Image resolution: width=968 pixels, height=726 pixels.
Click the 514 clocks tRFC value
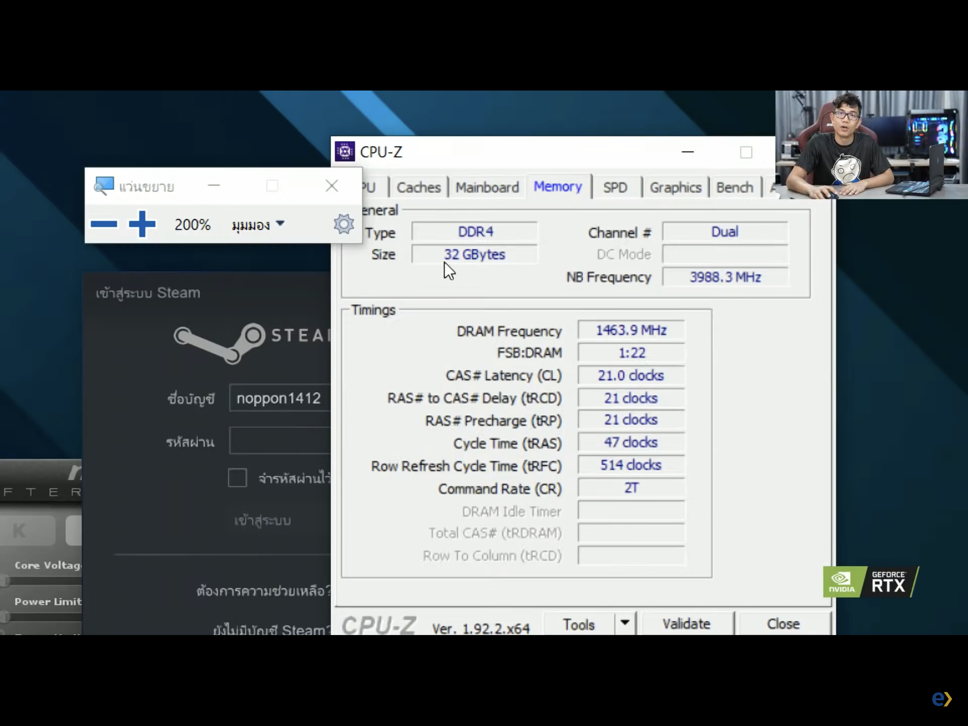[631, 465]
